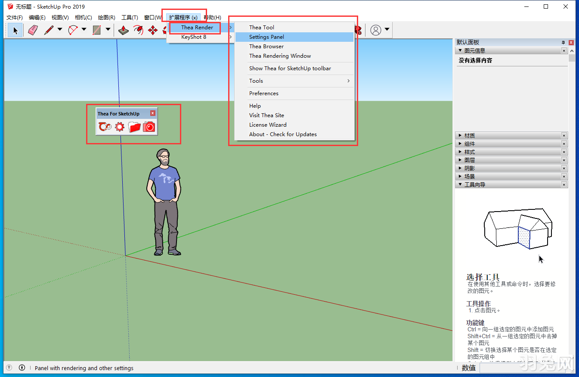Pin the default panel tray

click(x=563, y=42)
